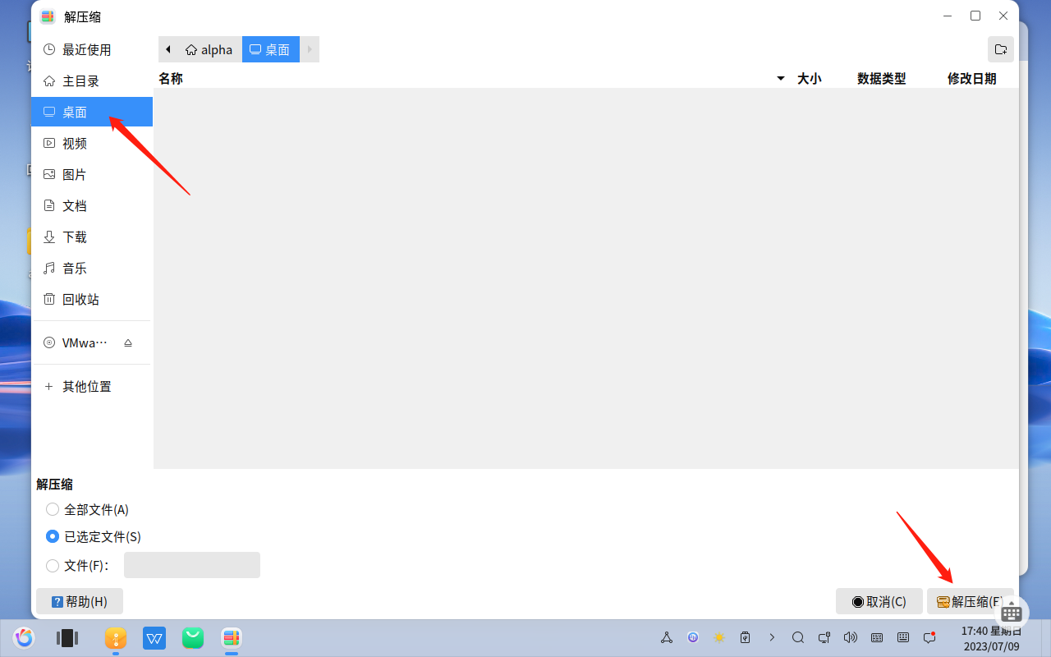
Task: Open the 下载 folder in sidebar
Action: coord(92,237)
